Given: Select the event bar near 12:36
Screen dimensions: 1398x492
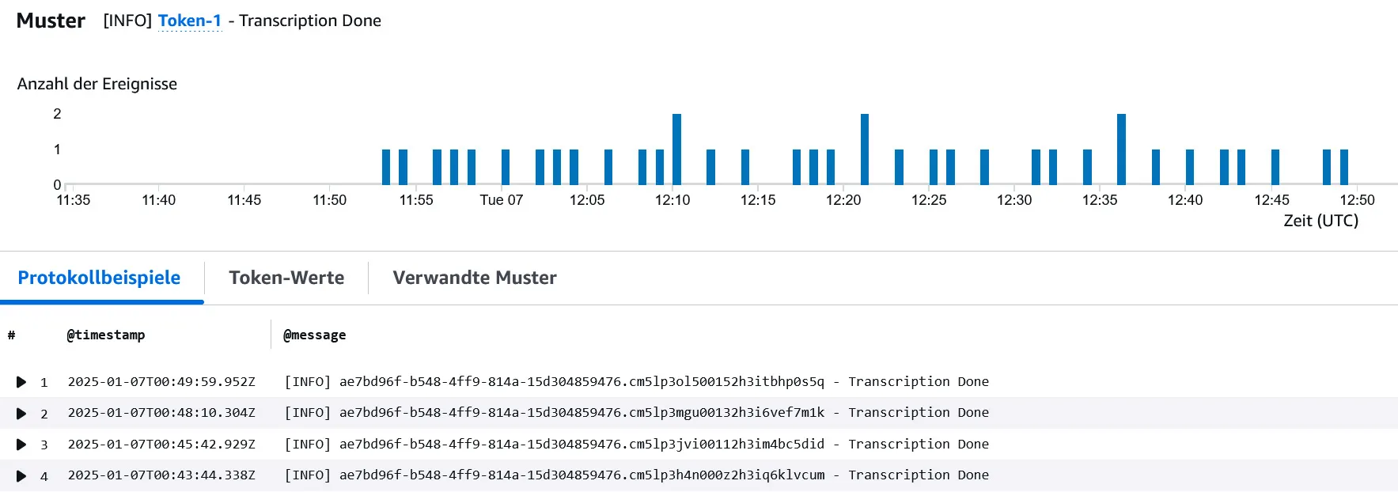Looking at the screenshot, I should (x=1120, y=146).
